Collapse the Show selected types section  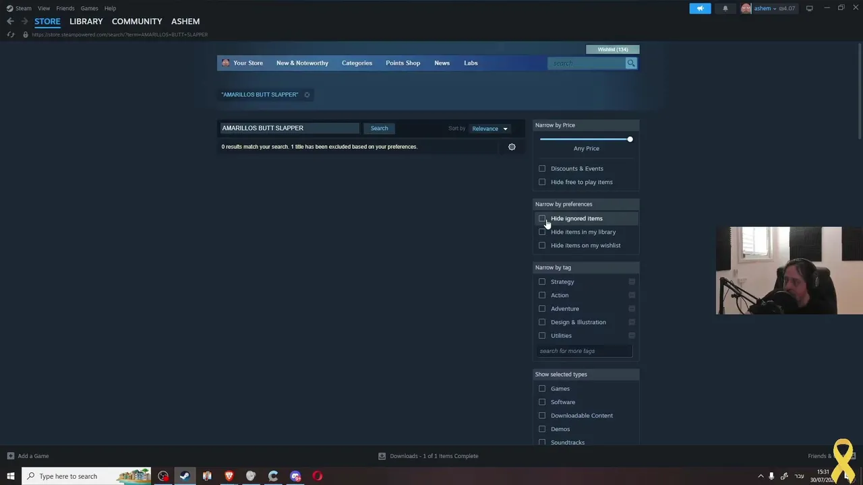pyautogui.click(x=586, y=375)
